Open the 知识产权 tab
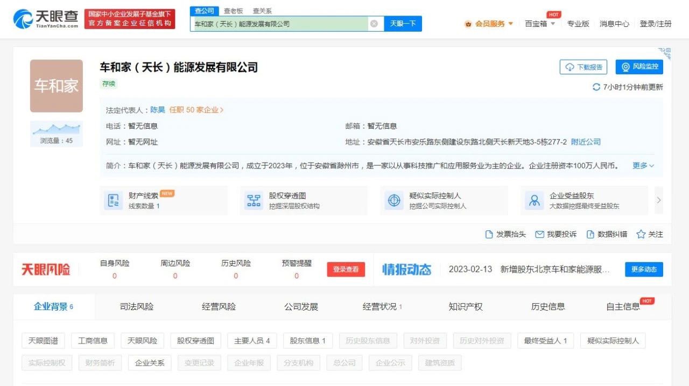This screenshot has height=386, width=689. (466, 307)
